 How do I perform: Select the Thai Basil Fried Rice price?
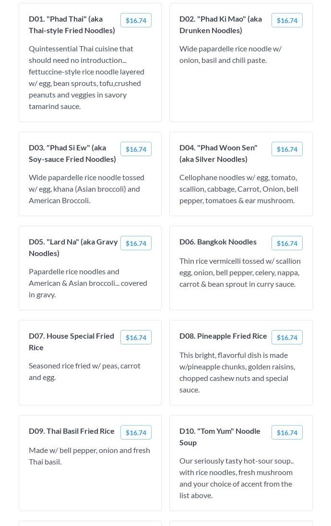136,432
